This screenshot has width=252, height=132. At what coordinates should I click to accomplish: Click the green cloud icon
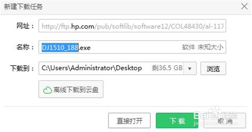(x=48, y=90)
